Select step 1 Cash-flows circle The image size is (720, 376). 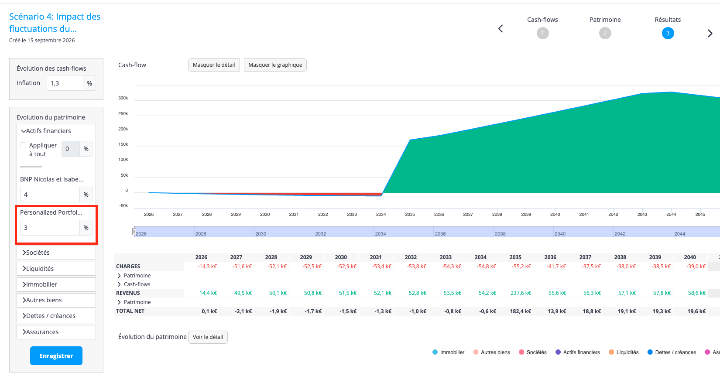click(542, 33)
